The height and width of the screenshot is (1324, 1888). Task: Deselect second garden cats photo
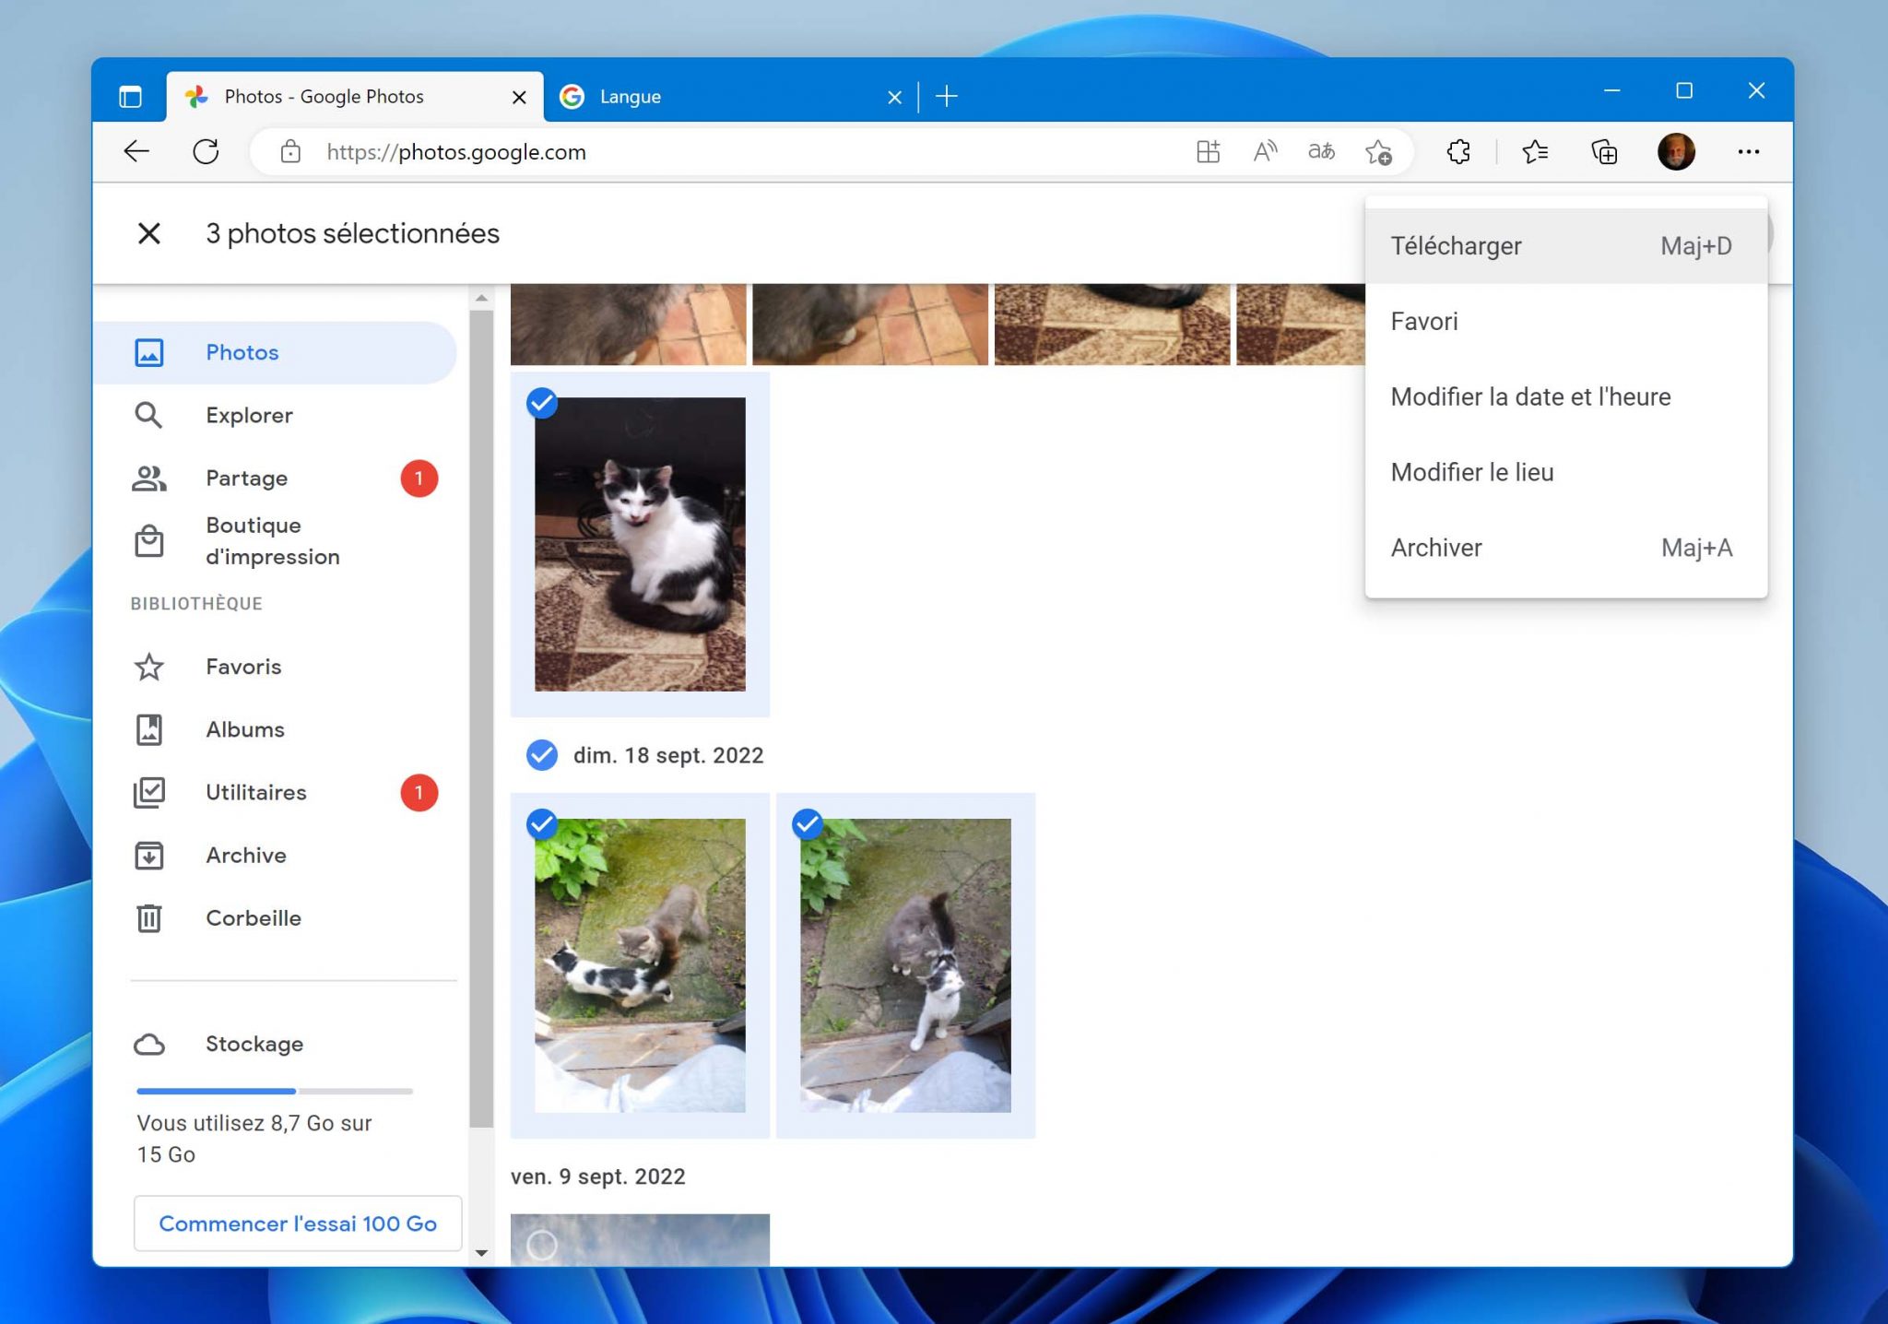[x=808, y=823]
